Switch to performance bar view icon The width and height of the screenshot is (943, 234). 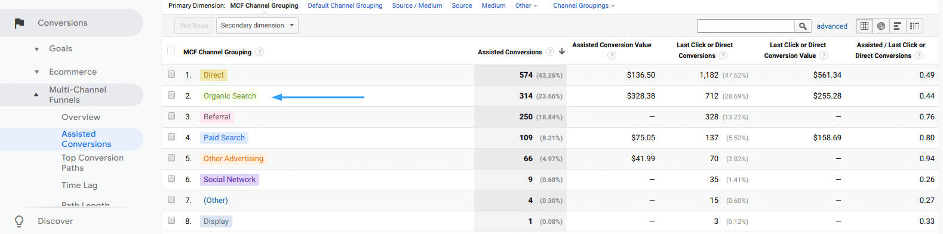pyautogui.click(x=898, y=26)
